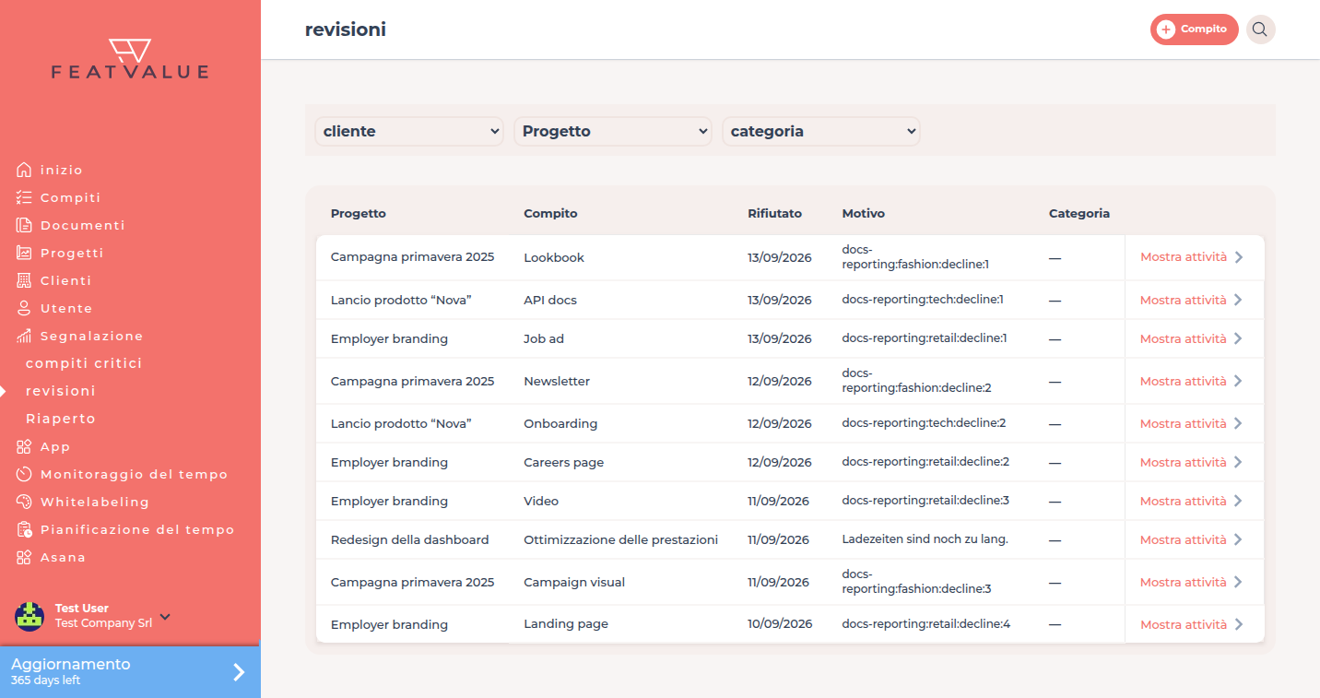Click the Aggiornamento 365 days left banner
The image size is (1320, 698).
pos(130,672)
